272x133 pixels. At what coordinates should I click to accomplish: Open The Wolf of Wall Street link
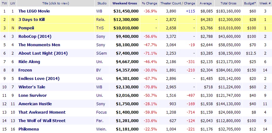(x=42, y=121)
